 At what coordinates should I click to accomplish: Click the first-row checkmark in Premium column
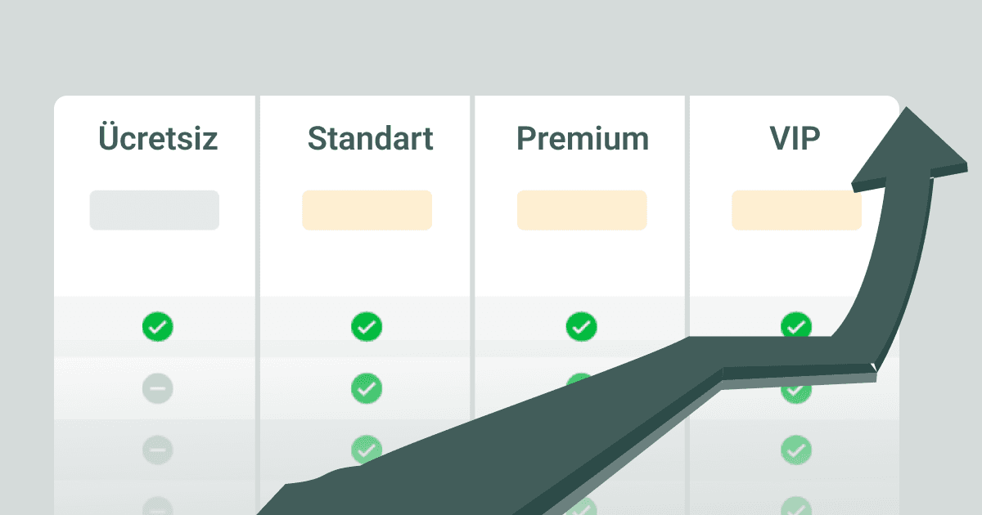581,327
